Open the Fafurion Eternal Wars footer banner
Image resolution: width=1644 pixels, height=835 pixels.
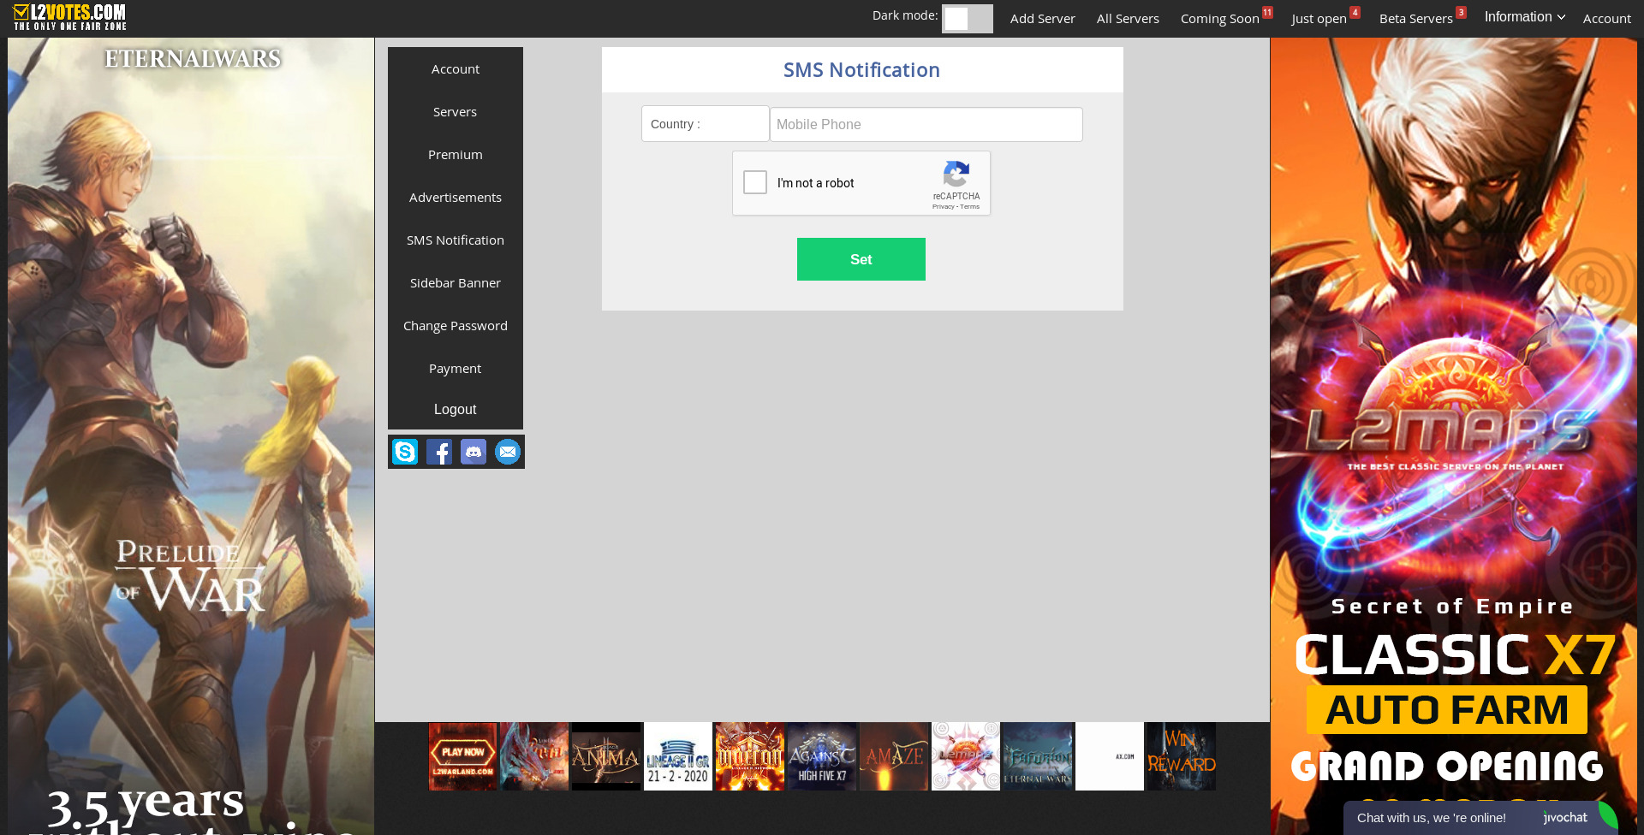coord(1038,756)
